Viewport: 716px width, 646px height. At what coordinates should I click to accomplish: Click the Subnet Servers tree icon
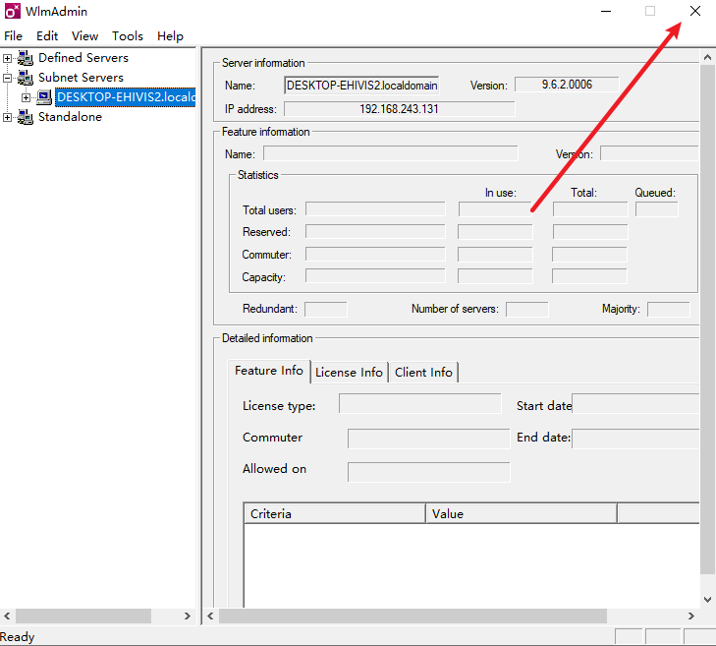coord(25,78)
